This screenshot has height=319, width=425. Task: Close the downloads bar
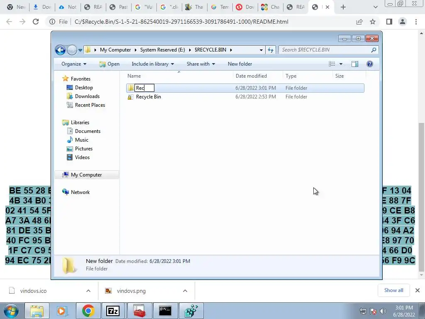[418, 290]
